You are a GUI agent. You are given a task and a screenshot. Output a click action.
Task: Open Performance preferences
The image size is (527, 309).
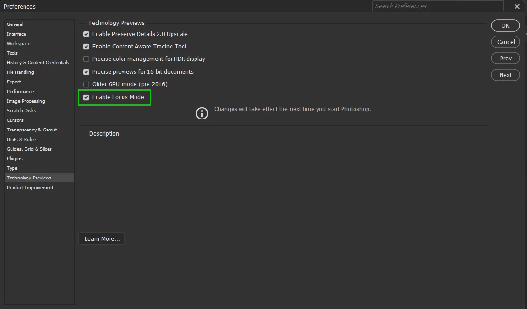point(39,91)
